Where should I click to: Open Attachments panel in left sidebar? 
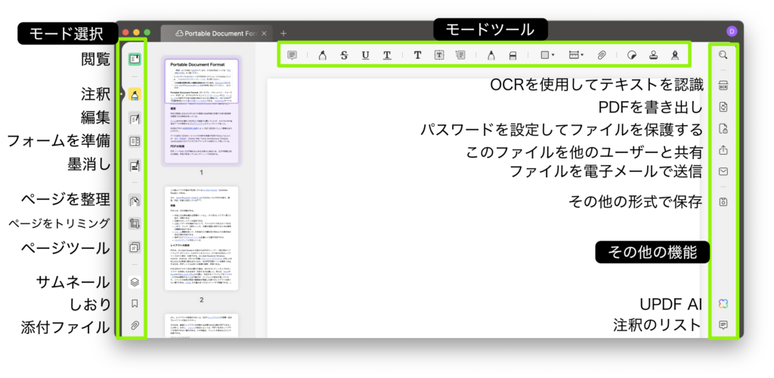pyautogui.click(x=135, y=326)
